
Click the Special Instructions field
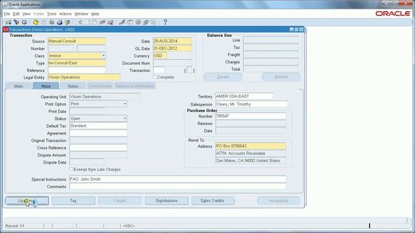(178, 179)
